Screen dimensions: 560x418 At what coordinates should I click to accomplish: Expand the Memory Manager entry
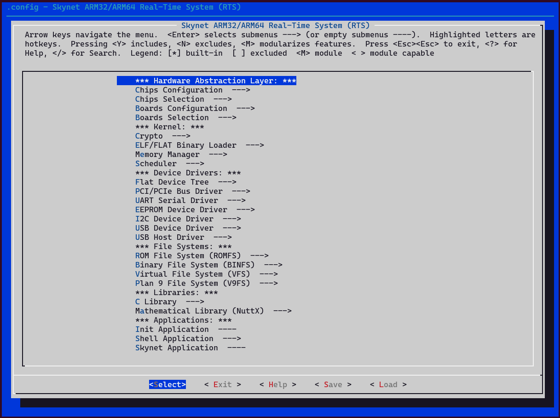(181, 154)
